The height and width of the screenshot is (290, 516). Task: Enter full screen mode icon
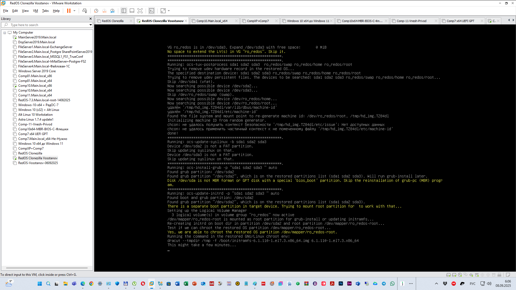click(140, 11)
